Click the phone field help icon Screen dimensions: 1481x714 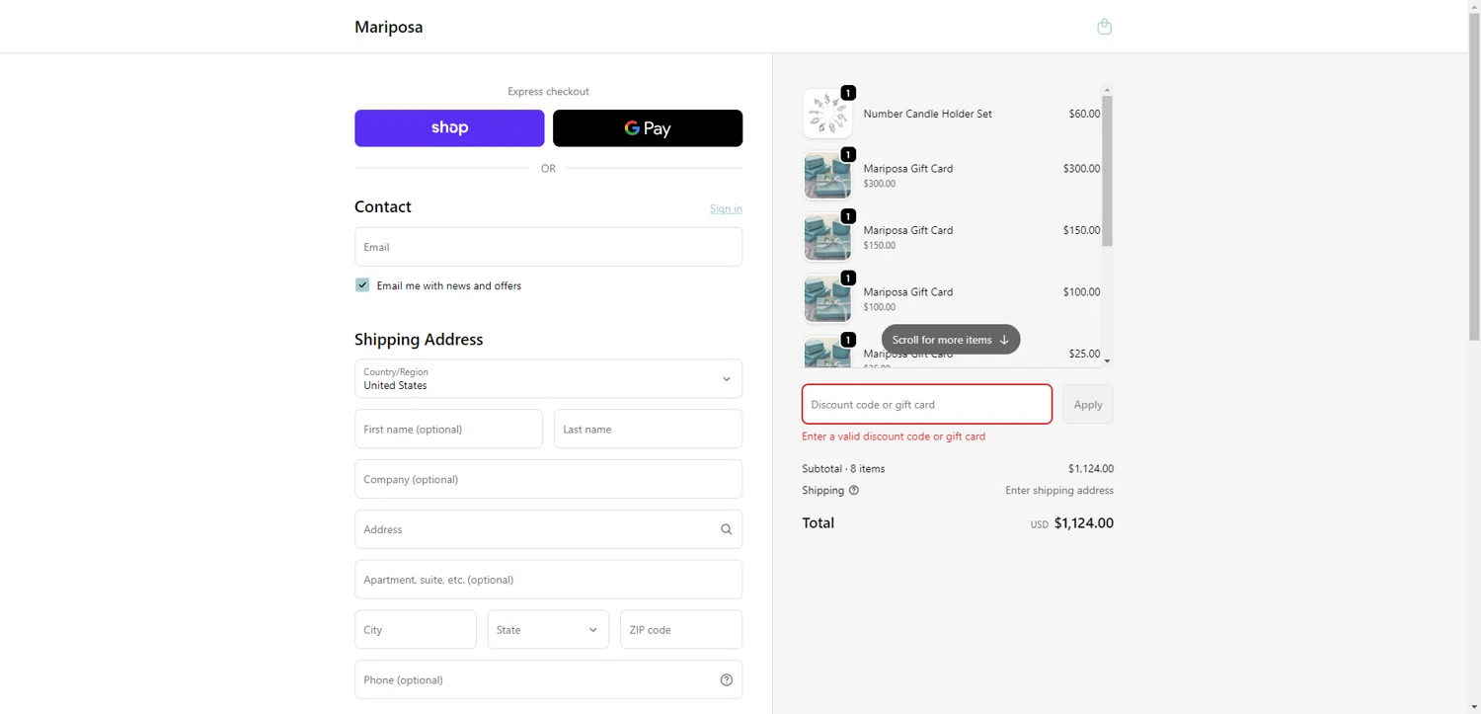(726, 679)
